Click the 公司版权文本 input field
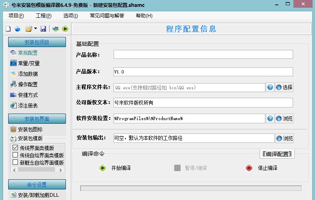Viewport: 315px width, 200px height. [x=203, y=103]
